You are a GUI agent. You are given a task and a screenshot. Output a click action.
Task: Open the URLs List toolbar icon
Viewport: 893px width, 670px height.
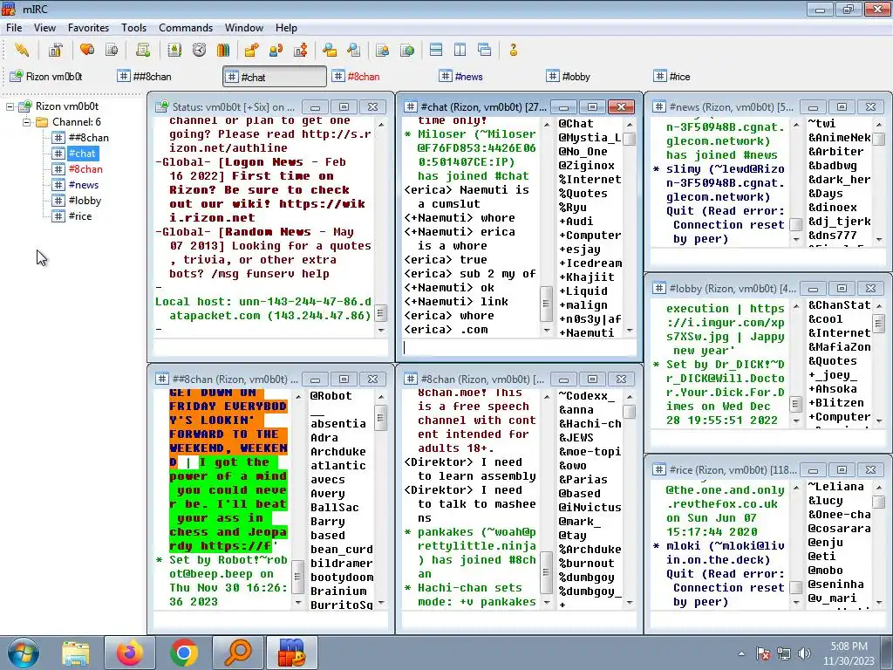pos(406,50)
